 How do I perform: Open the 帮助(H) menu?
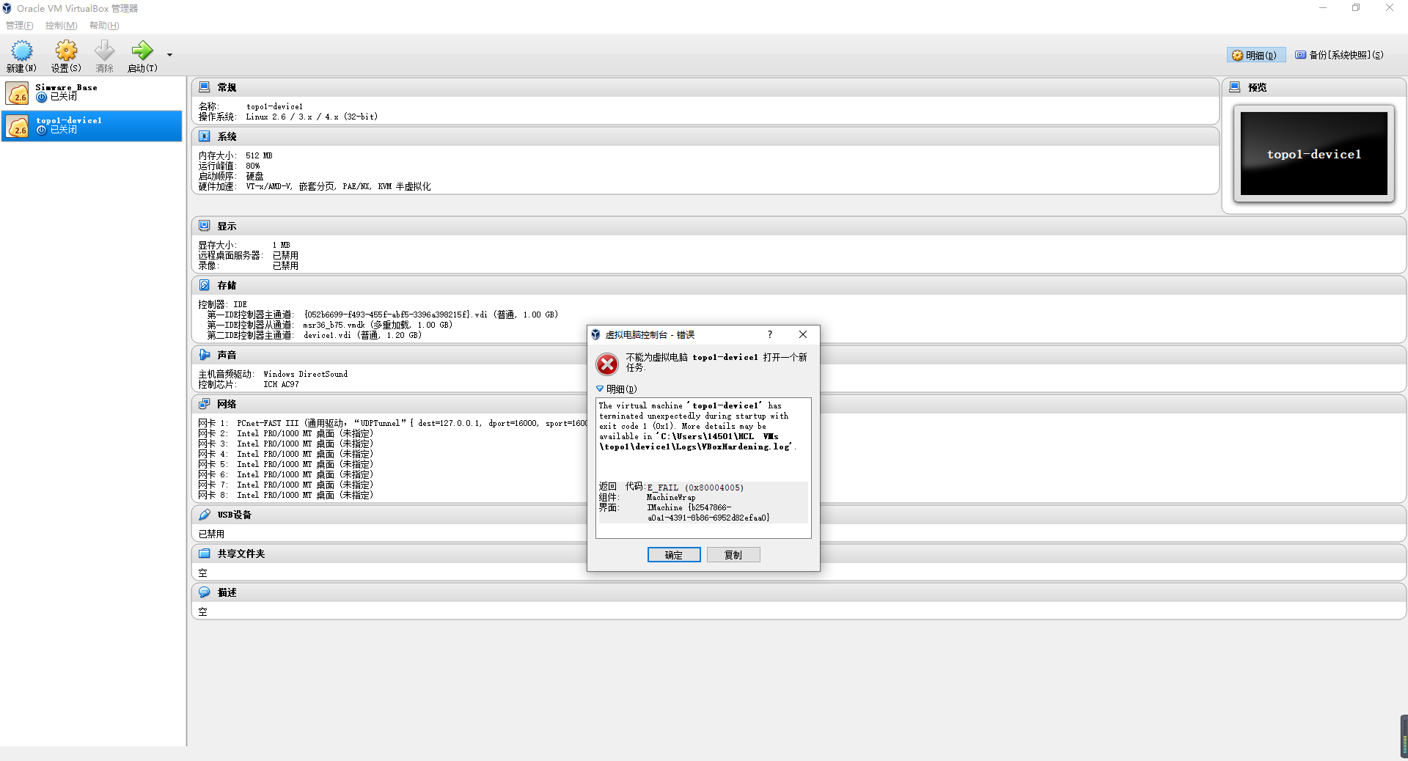(104, 26)
